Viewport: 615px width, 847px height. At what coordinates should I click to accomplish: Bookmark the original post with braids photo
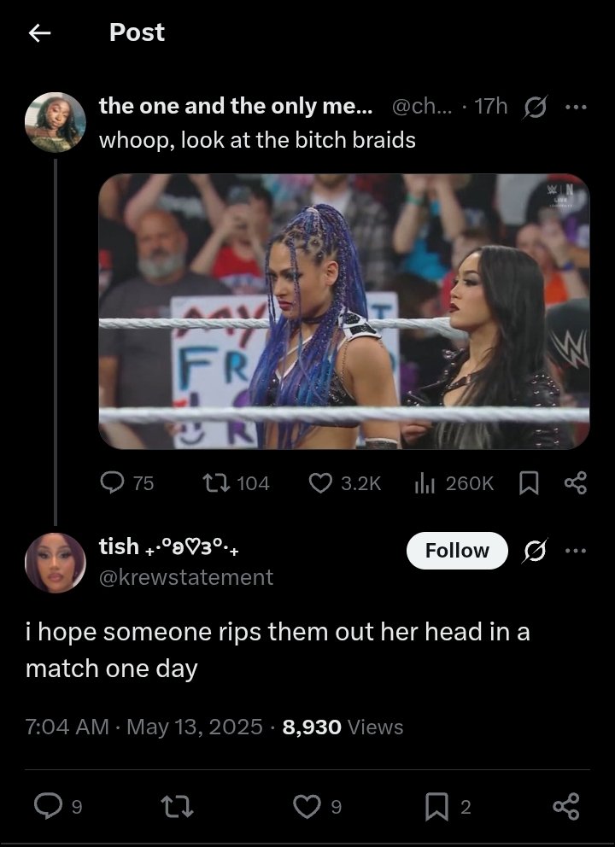click(529, 483)
